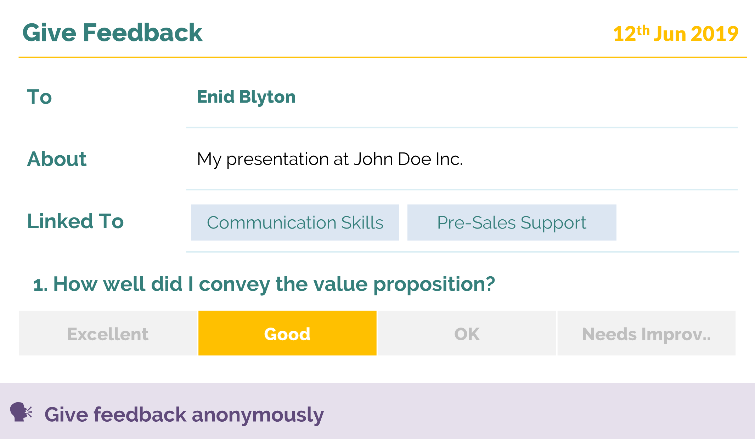Screen dimensions: 755x439
Task: Edit the My presentation at John Doe Inc. text
Action: click(330, 159)
